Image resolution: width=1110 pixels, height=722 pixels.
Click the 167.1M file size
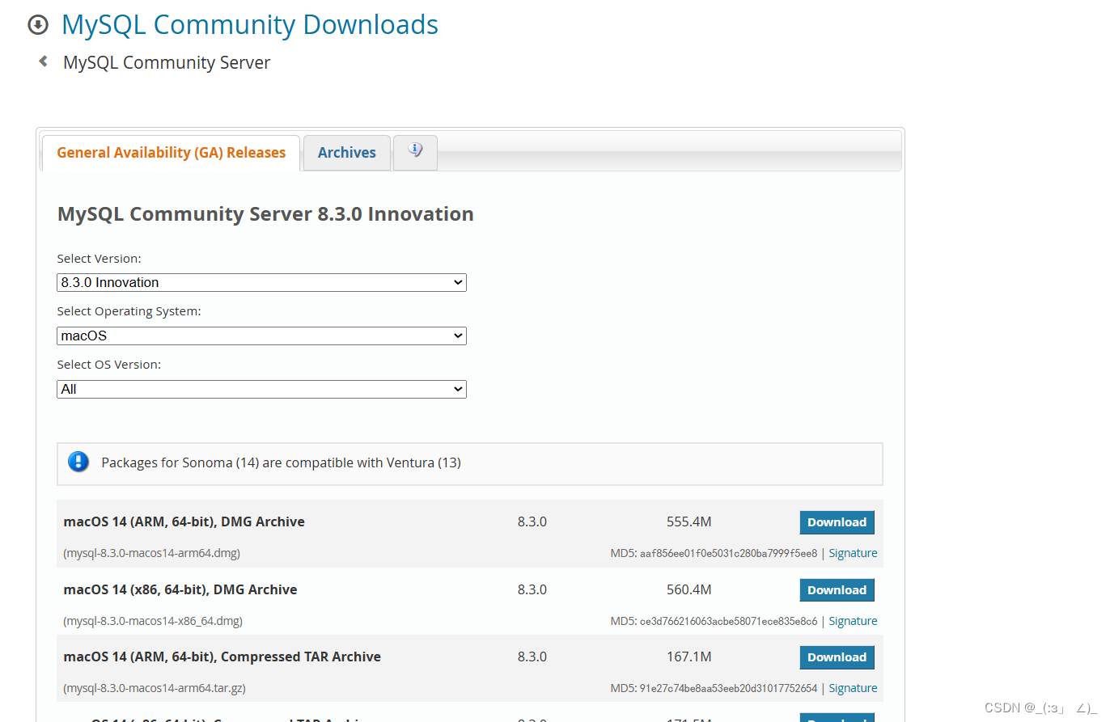688,657
